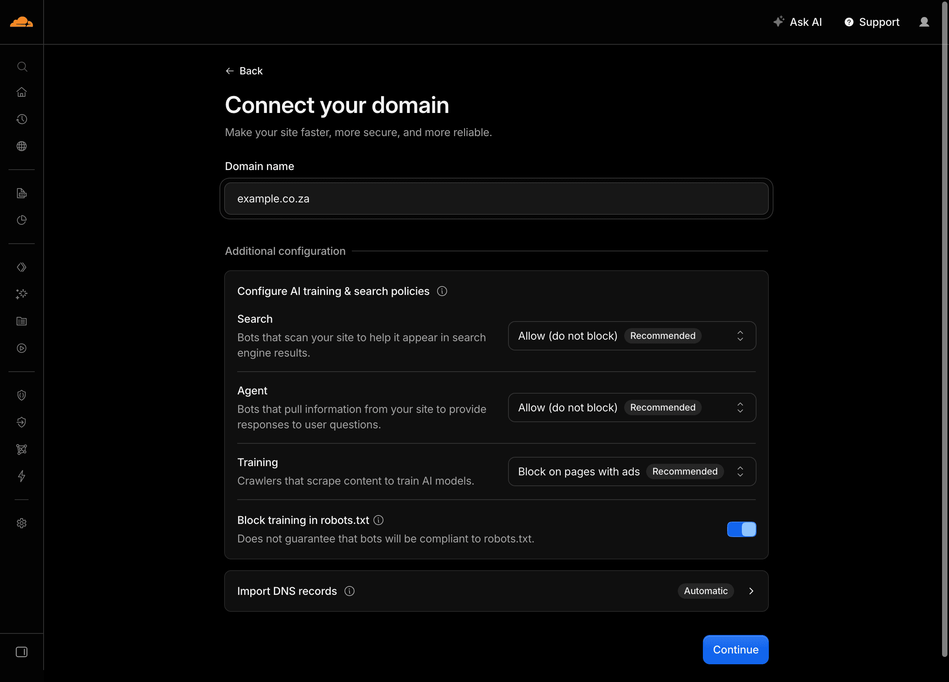The height and width of the screenshot is (682, 949).
Task: Open the Search policy dropdown
Action: 632,336
